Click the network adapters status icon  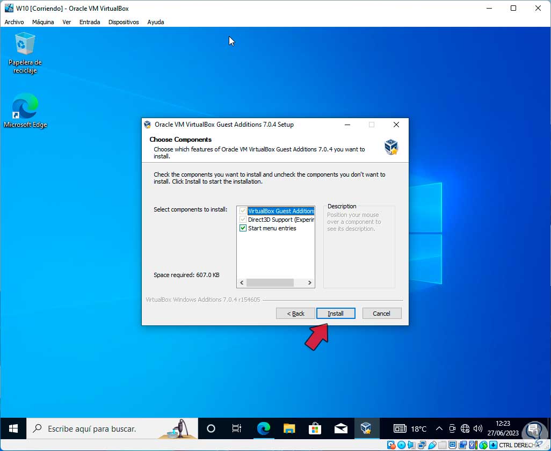[x=422, y=446]
